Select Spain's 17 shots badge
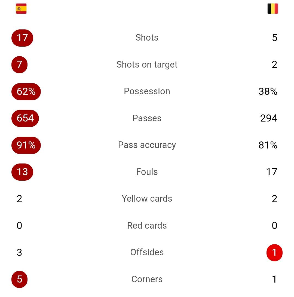Image resolution: width=294 pixels, height=297 pixels. [x=22, y=38]
